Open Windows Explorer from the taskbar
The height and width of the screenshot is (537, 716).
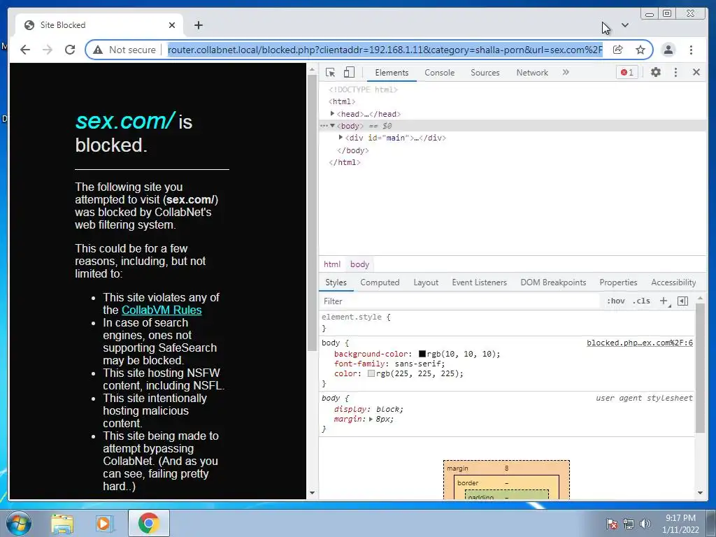click(x=62, y=523)
